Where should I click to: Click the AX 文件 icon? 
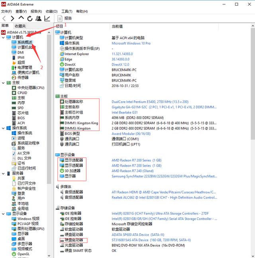[x=14, y=153]
